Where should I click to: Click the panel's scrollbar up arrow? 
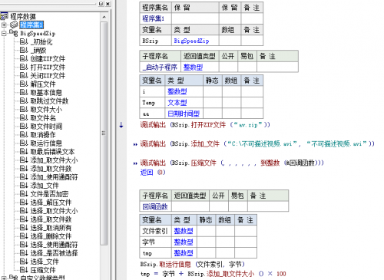click(104, 17)
